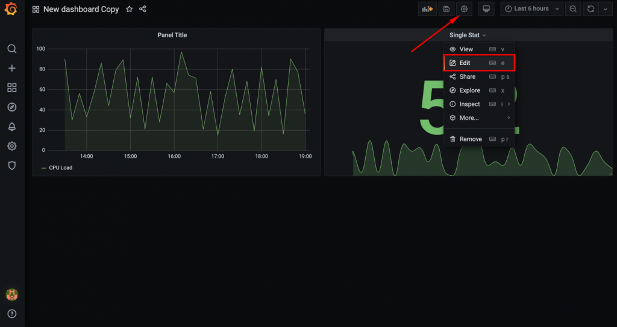The width and height of the screenshot is (617, 327).
Task: Click the Create plus icon in sidebar
Action: pyautogui.click(x=11, y=68)
